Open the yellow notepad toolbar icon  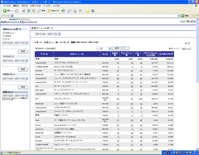[x=87, y=11]
